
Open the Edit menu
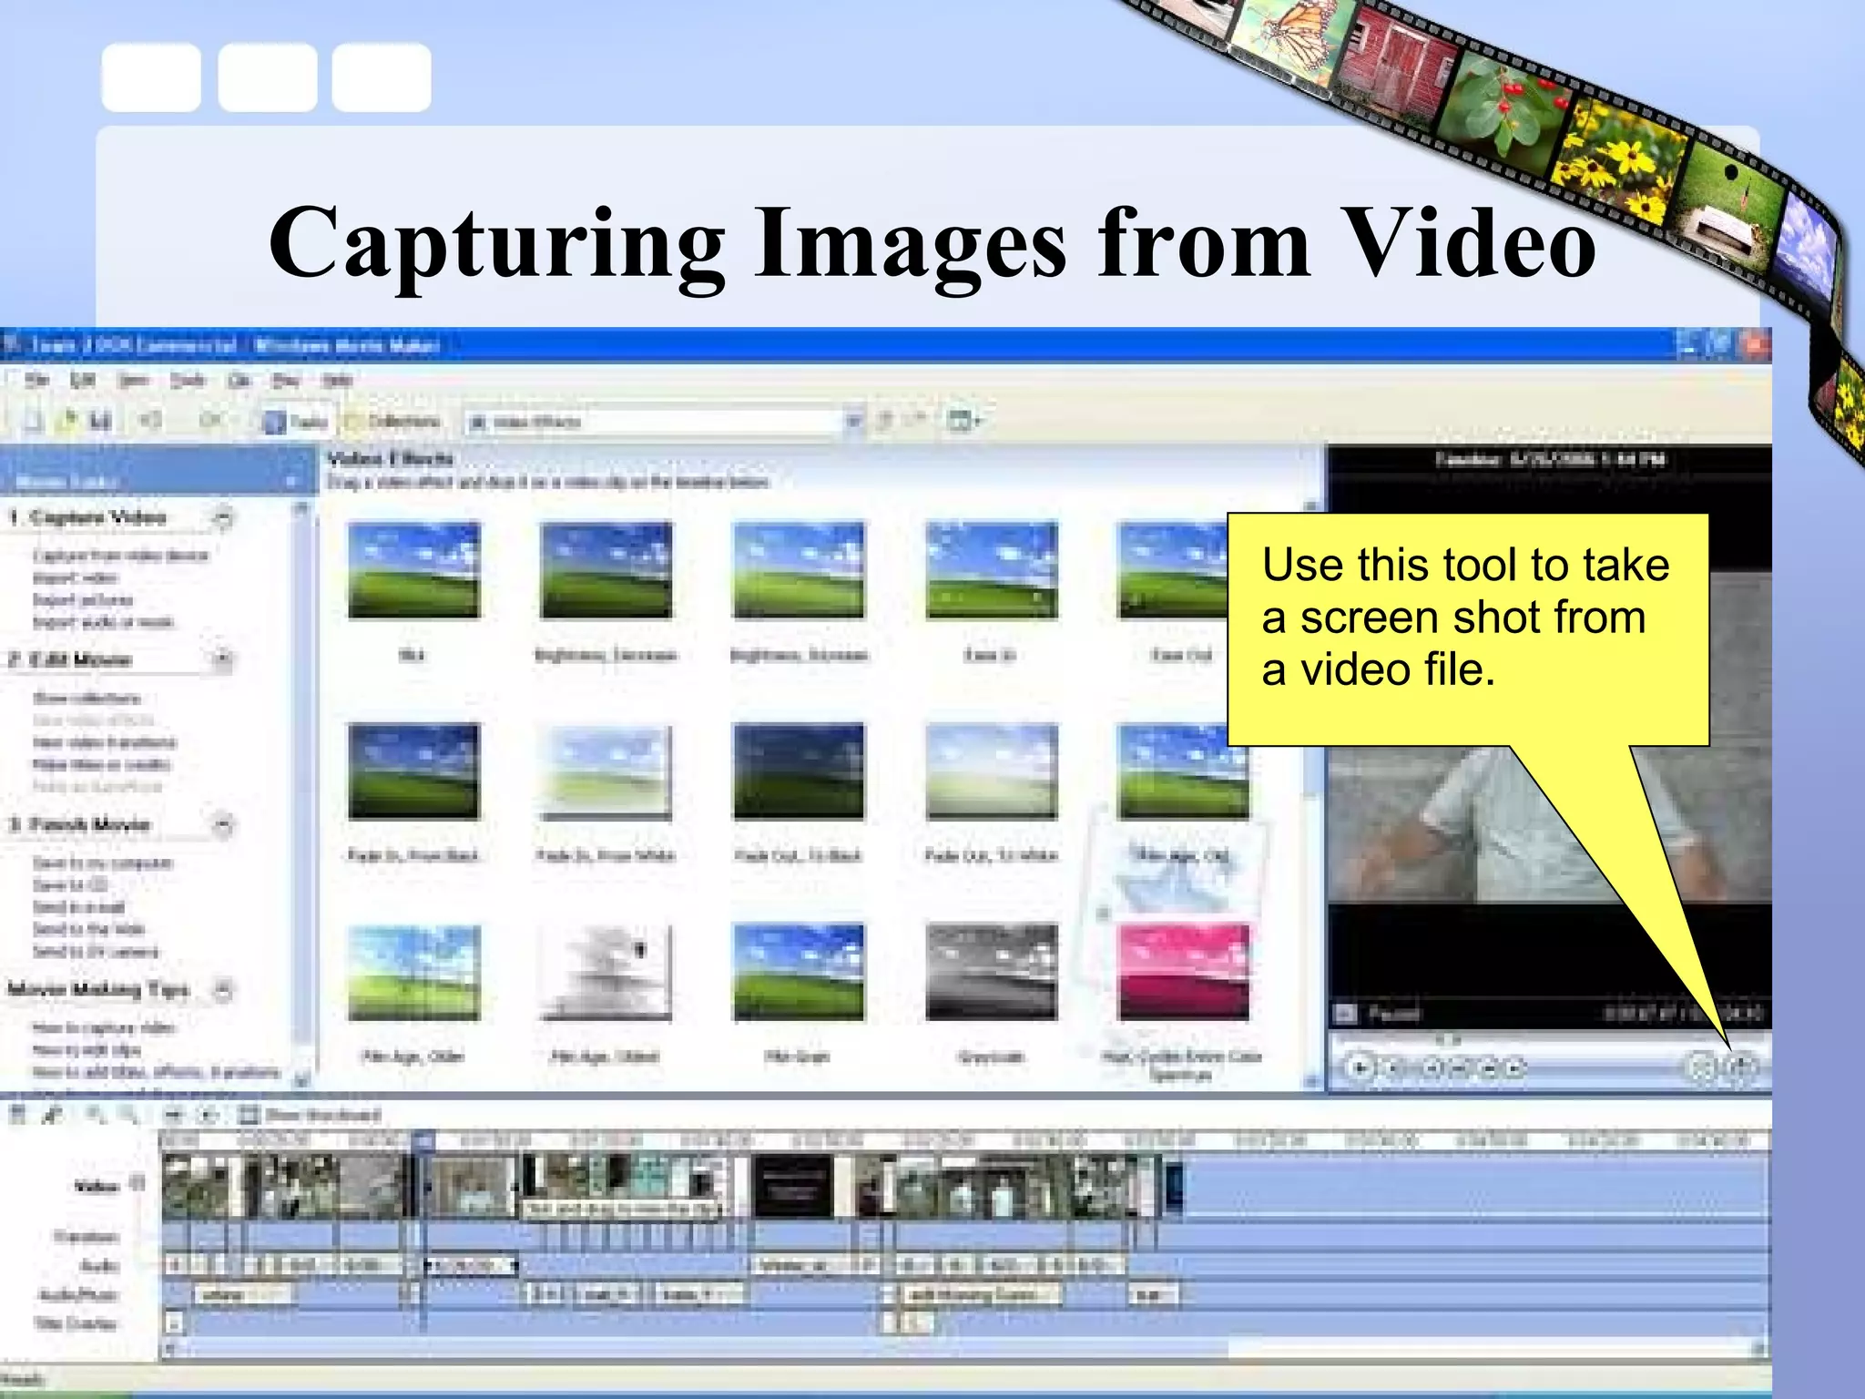[83, 379]
